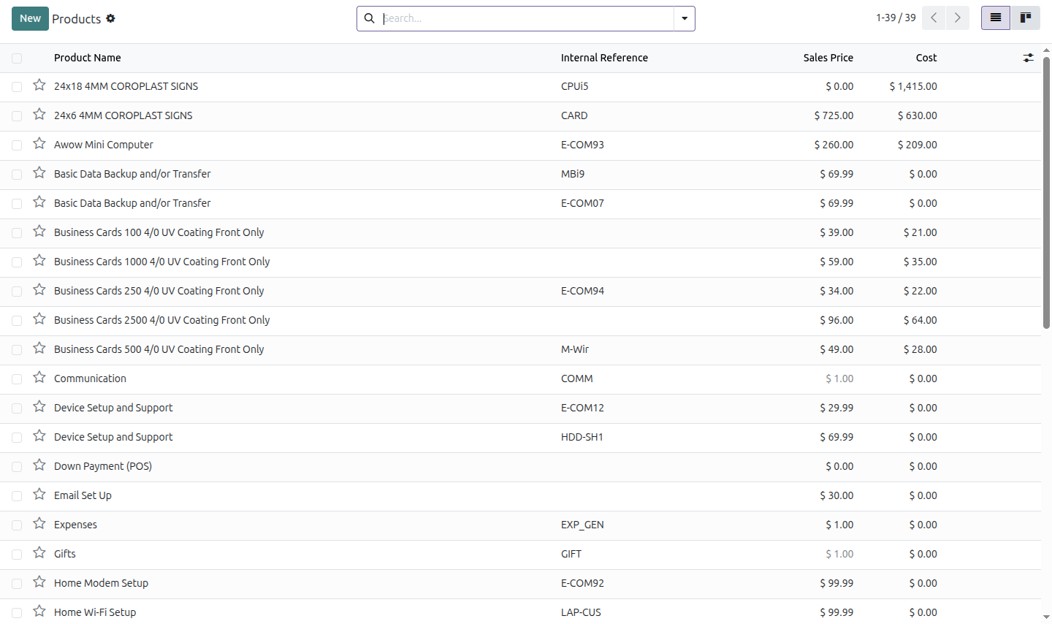Check the Down Payment (POS) row
This screenshot has width=1052, height=624.
click(17, 467)
